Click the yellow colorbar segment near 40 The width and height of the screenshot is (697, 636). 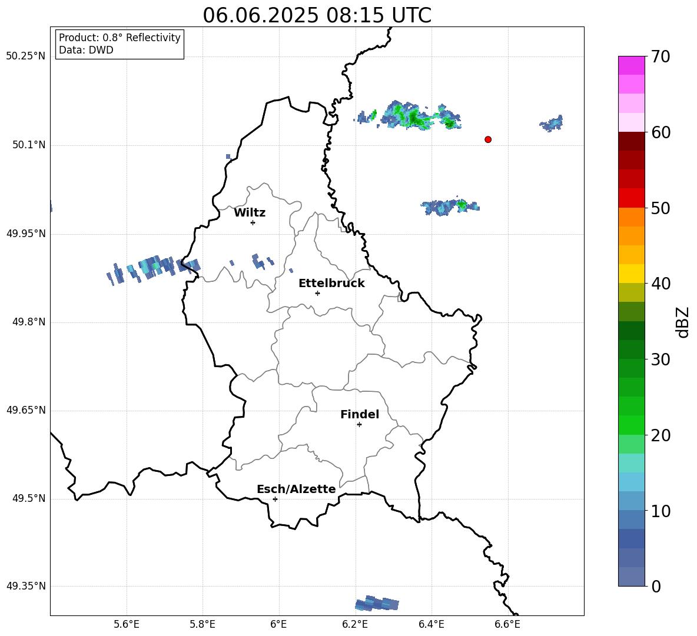click(x=632, y=274)
